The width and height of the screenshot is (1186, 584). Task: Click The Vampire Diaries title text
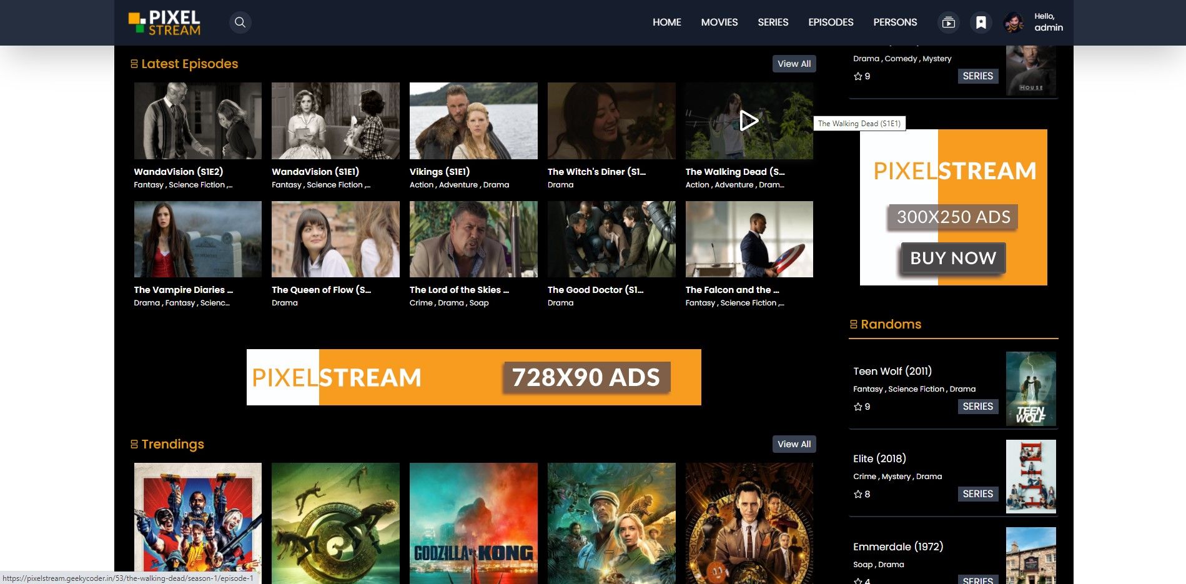(x=184, y=290)
